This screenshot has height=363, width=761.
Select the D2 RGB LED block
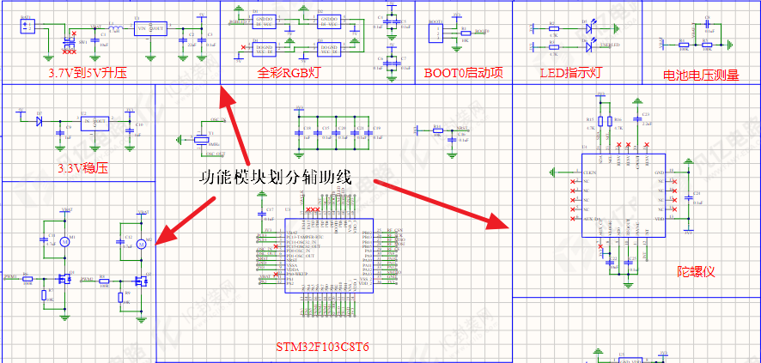pos(330,21)
